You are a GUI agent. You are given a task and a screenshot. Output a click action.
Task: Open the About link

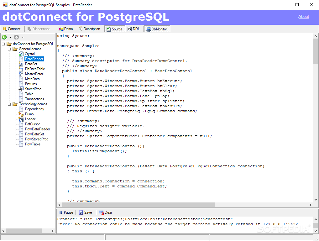pos(304,17)
